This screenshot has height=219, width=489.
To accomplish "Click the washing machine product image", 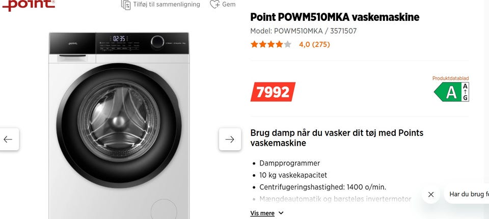I will (x=119, y=125).
